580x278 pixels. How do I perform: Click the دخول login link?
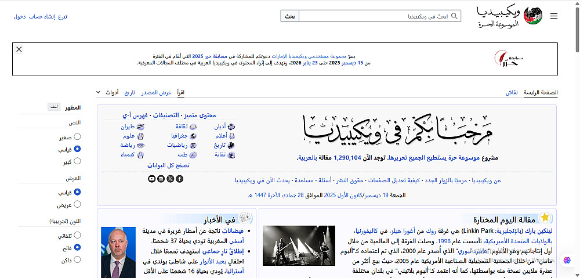point(20,16)
